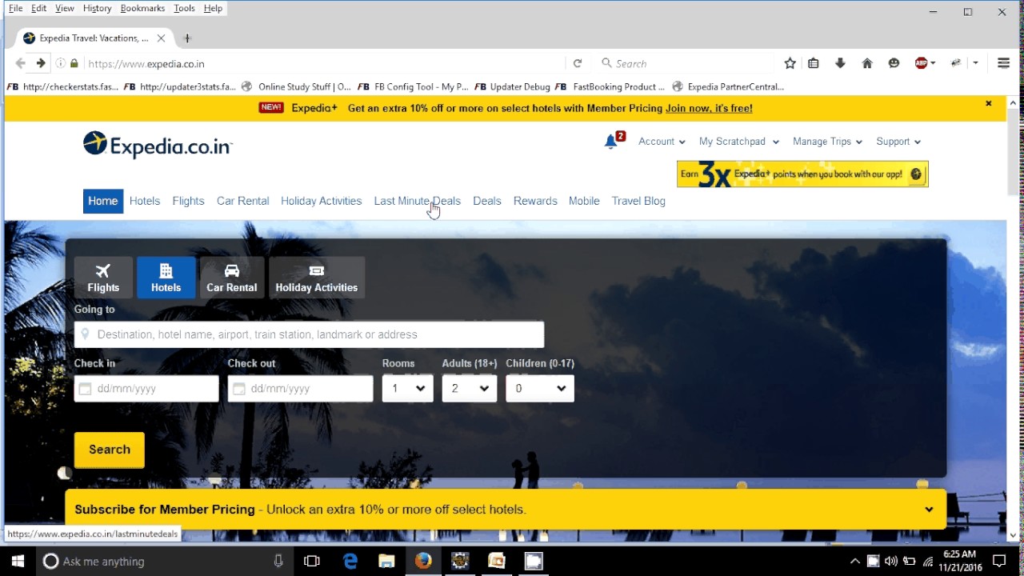Go to Firefox Home page icon
The height and width of the screenshot is (576, 1024).
pos(867,63)
